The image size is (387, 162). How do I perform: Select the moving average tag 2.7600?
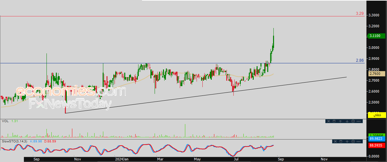[x=377, y=74]
